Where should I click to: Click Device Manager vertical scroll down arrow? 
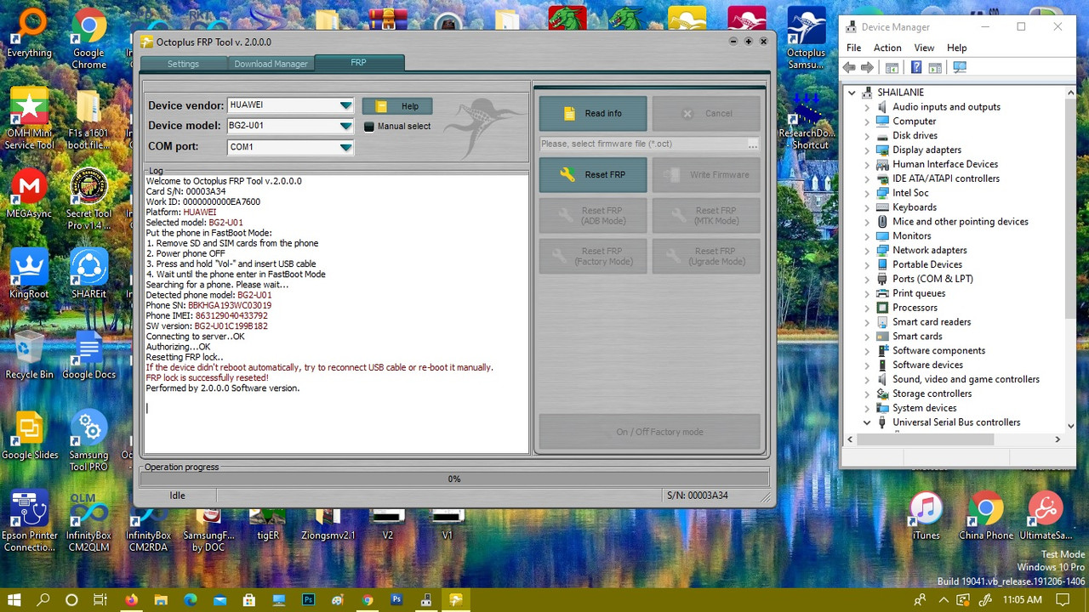[1071, 426]
